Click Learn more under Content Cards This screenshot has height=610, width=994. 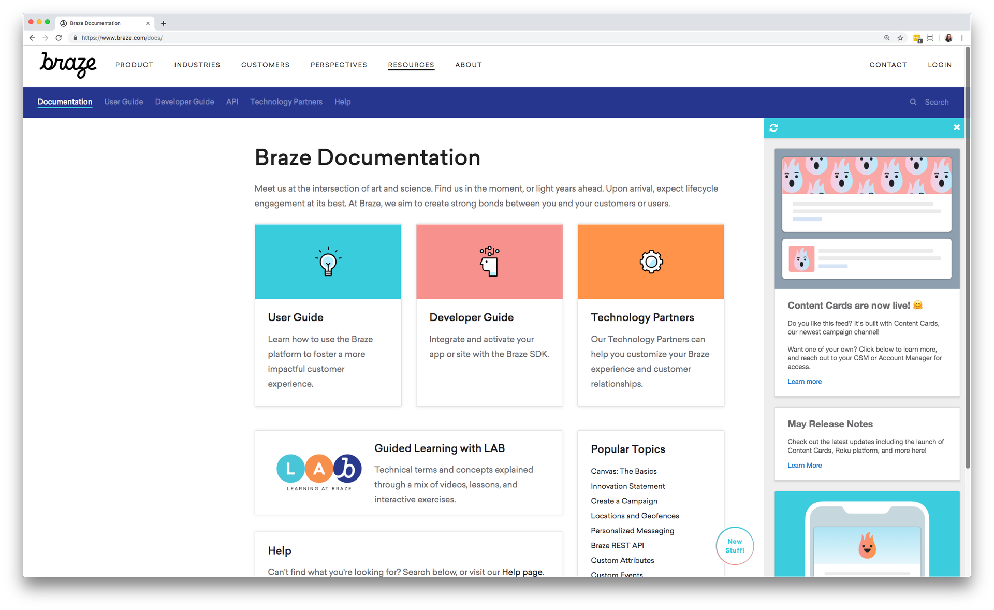pos(805,382)
